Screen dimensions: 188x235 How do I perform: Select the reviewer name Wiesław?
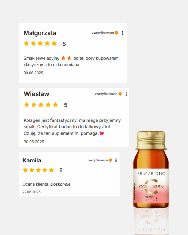coord(37,94)
